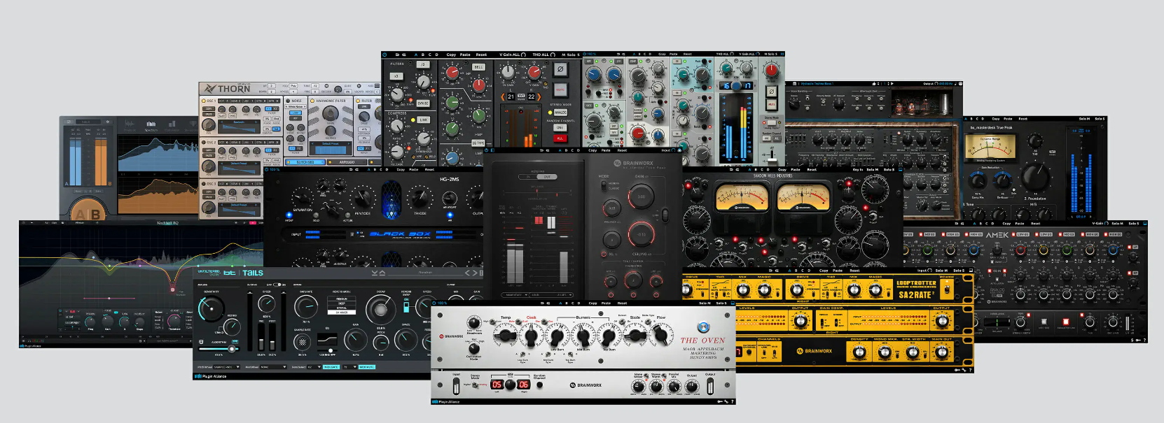Click the CEILING knob on bx_limiter
This screenshot has height=423, width=1164.
pyautogui.click(x=642, y=234)
